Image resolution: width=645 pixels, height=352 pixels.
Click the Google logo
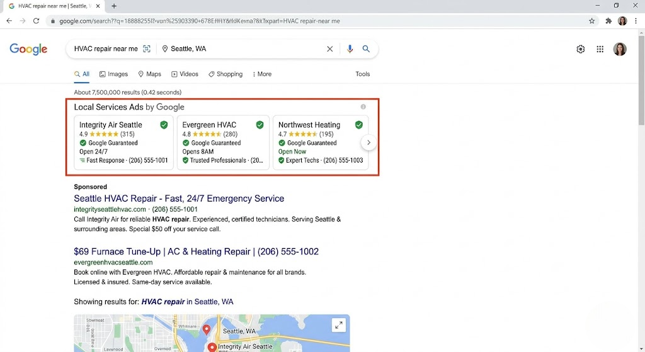point(28,49)
